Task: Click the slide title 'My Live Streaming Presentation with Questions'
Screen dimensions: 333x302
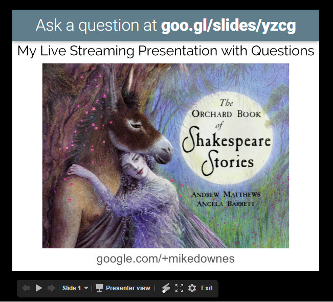Action: (x=166, y=51)
